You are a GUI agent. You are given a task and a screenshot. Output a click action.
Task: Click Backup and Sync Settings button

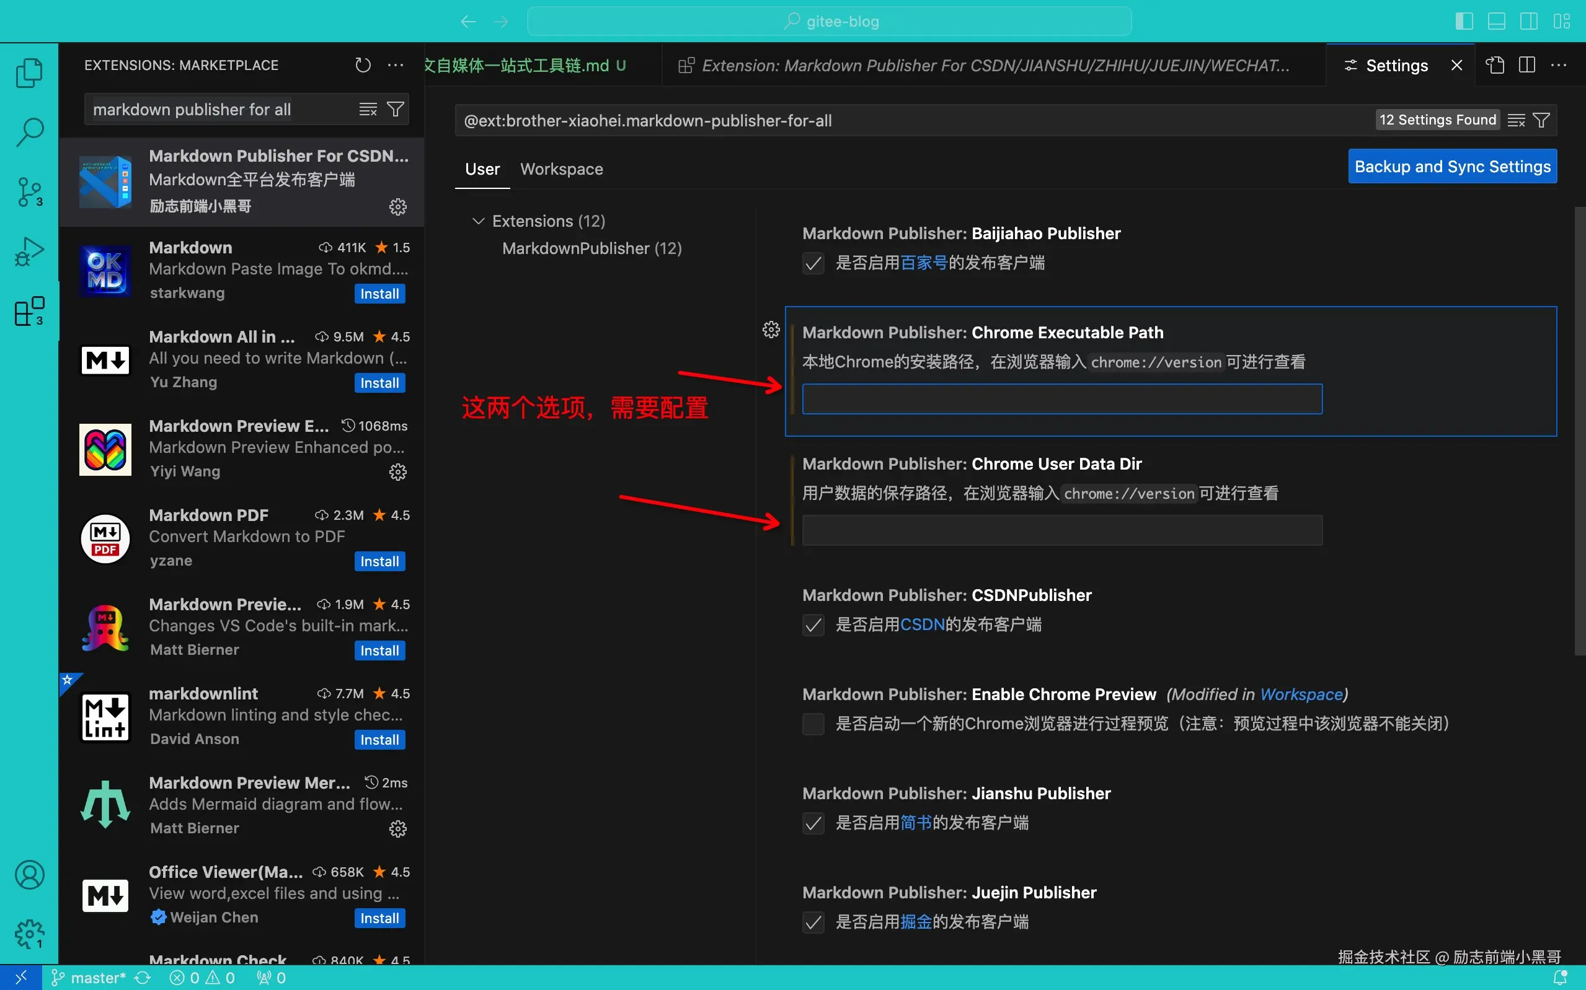1451,166
